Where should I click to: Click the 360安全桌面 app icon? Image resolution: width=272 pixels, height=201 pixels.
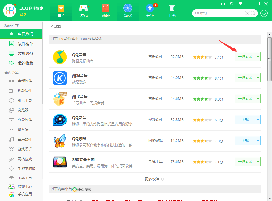click(60, 162)
